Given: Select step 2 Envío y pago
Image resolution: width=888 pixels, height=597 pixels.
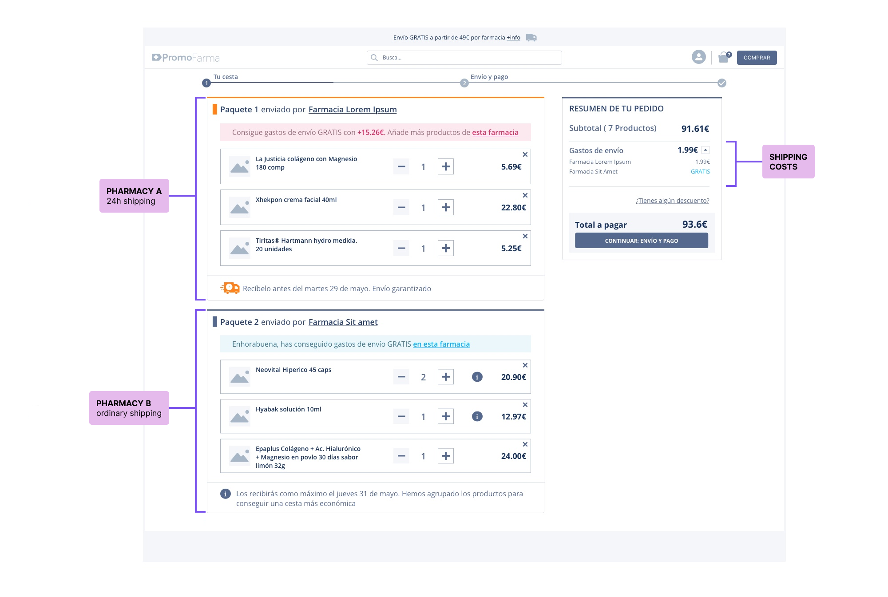Looking at the screenshot, I should click(464, 83).
